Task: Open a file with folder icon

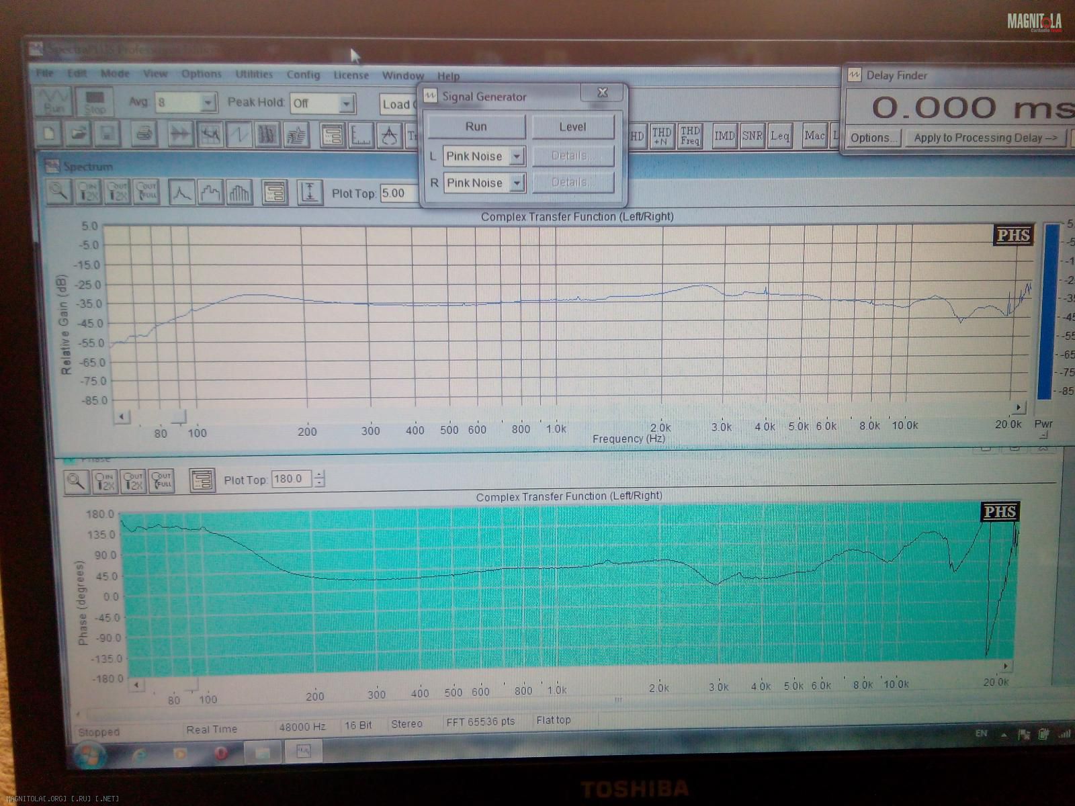Action: pos(78,134)
